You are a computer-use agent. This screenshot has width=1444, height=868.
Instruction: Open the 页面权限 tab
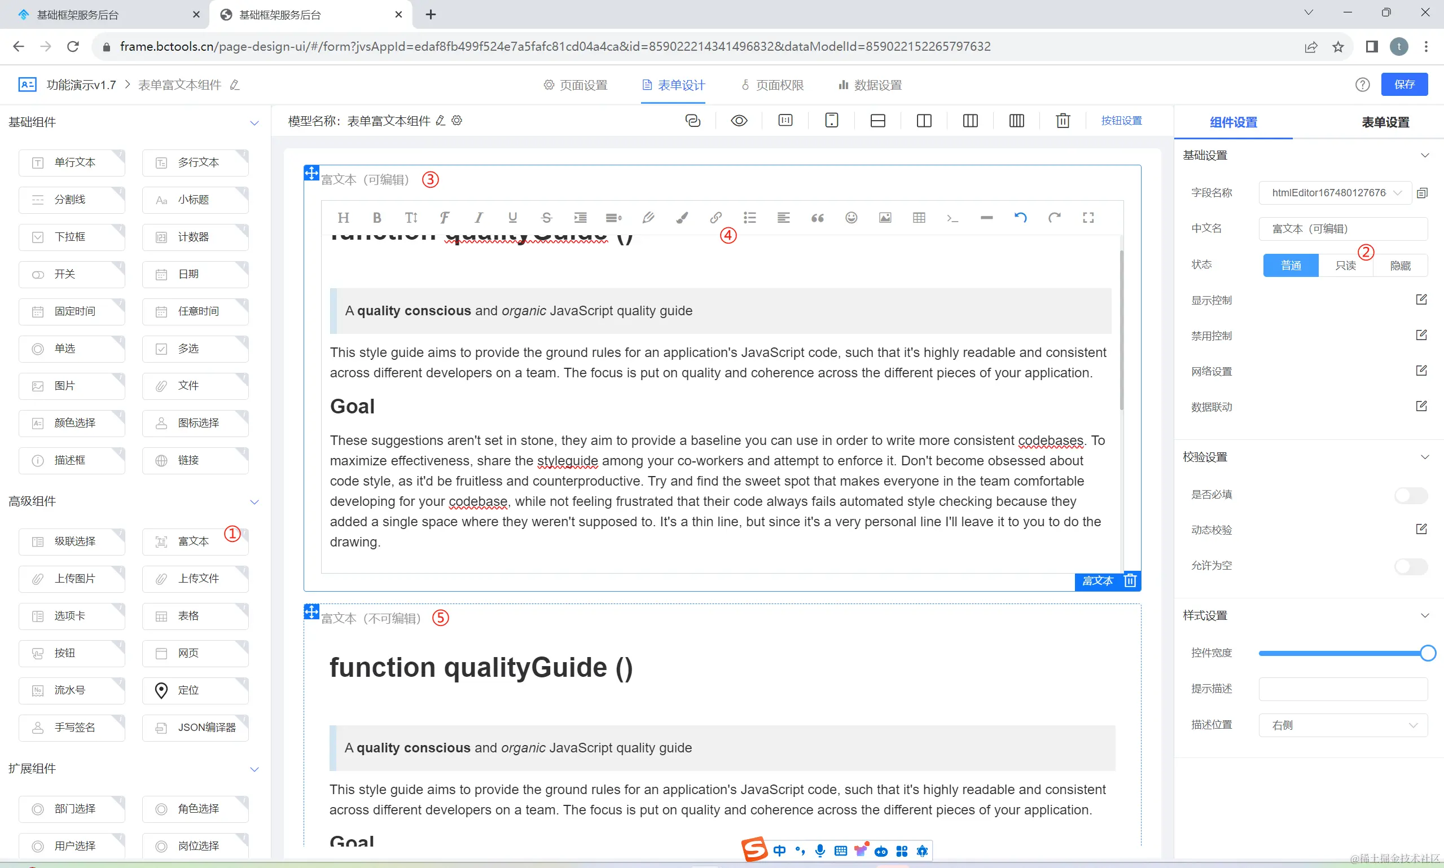point(773,85)
